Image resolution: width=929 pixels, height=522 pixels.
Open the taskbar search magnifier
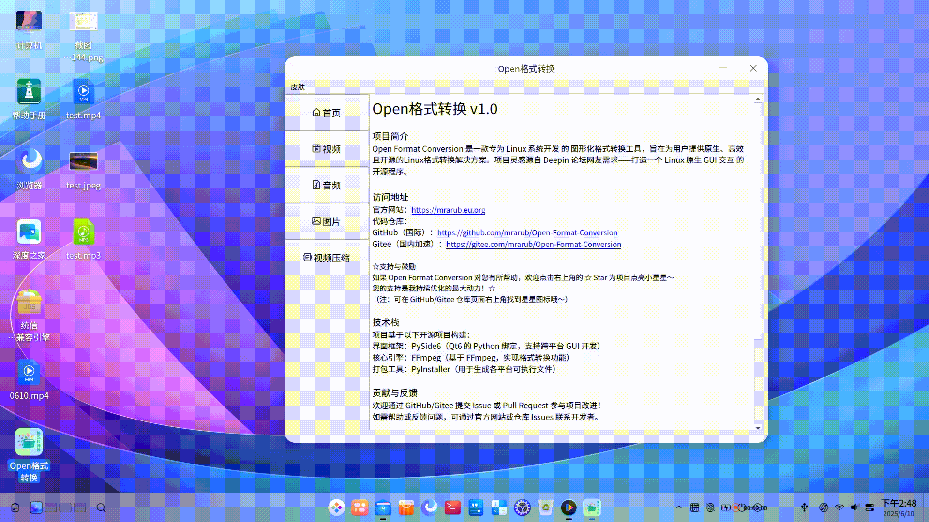tap(101, 507)
